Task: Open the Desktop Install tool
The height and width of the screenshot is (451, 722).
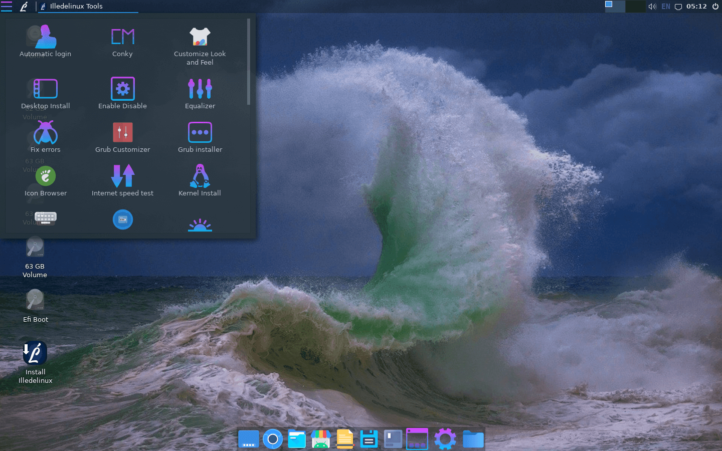Action: 46,93
